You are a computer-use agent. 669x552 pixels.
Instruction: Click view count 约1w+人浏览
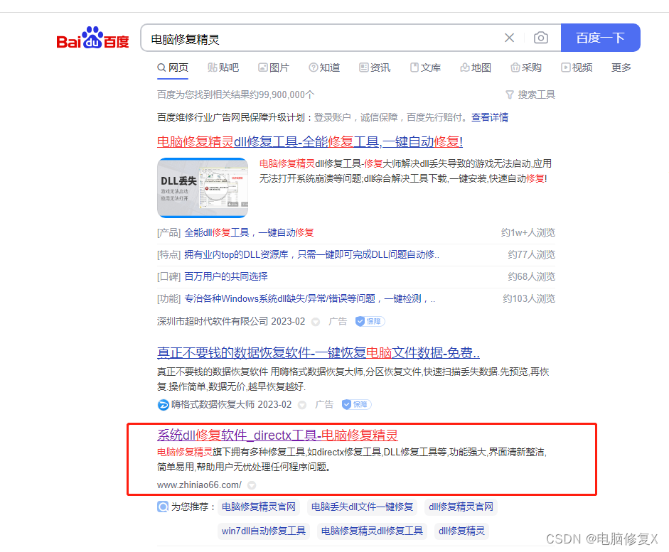point(528,233)
